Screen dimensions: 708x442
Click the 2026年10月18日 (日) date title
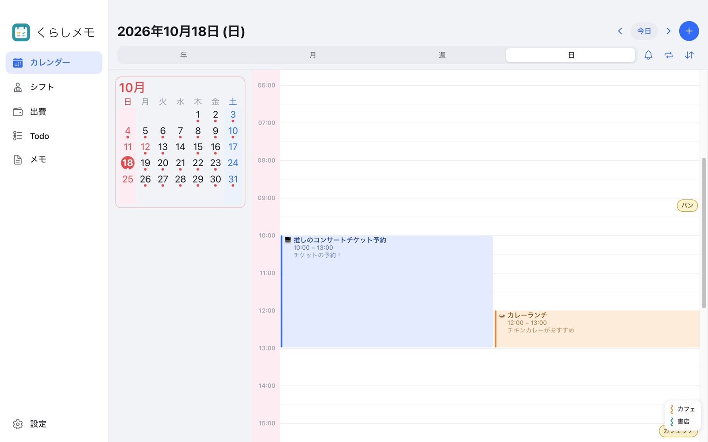[x=181, y=31]
